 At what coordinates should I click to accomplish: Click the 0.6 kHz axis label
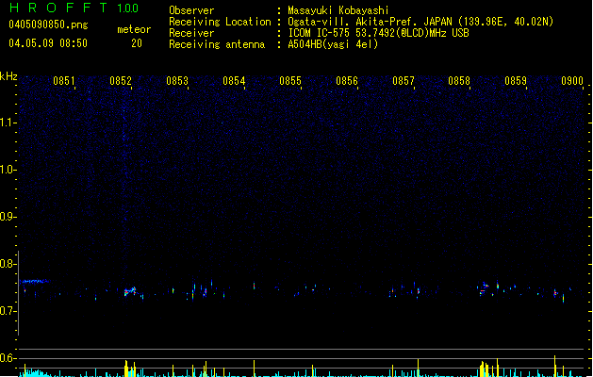coord(8,358)
